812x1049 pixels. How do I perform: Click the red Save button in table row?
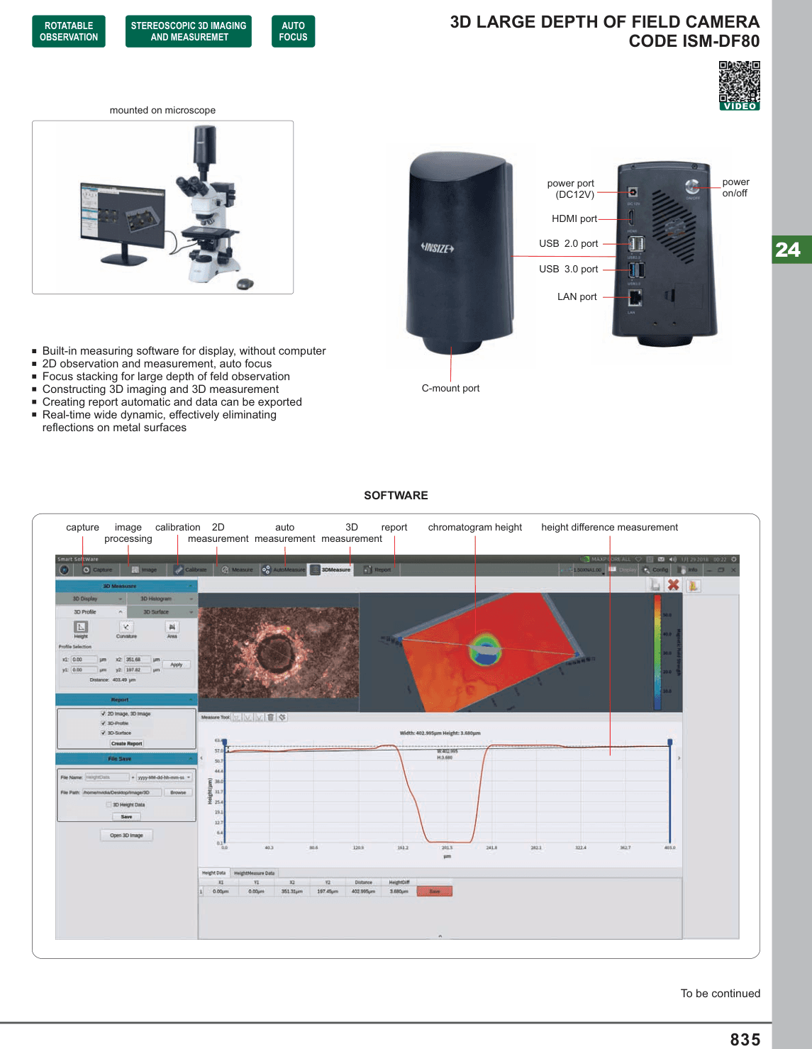[x=435, y=892]
